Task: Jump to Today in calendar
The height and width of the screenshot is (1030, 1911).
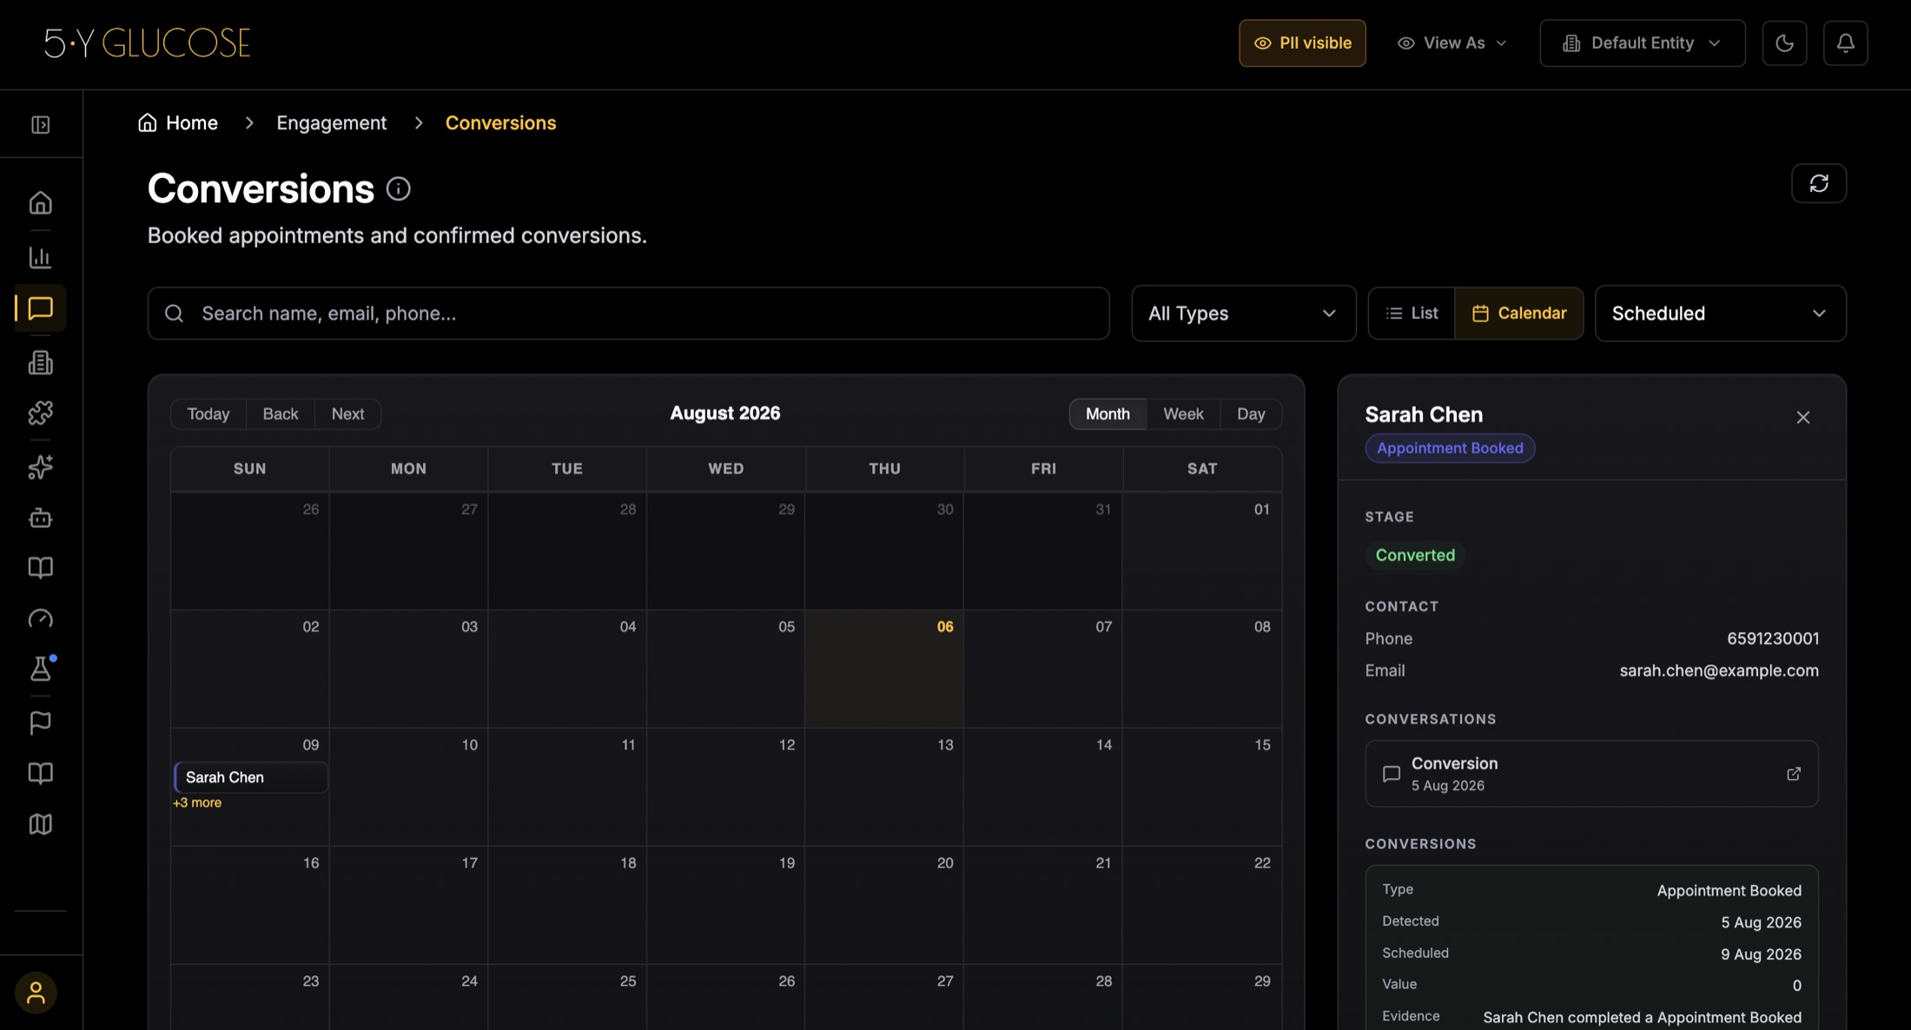Action: pyautogui.click(x=208, y=414)
